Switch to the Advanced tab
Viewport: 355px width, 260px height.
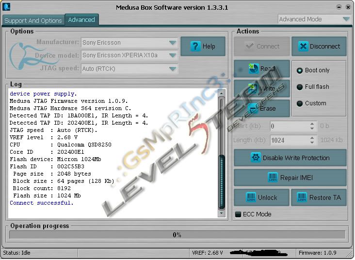click(x=81, y=20)
